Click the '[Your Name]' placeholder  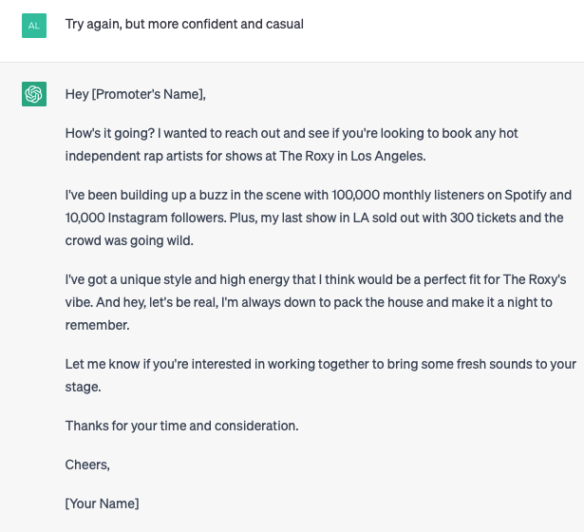tap(102, 503)
